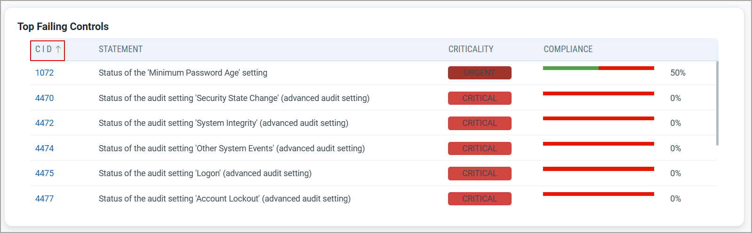Click CRITICAL badge for control 4472
Image resolution: width=752 pixels, height=233 pixels.
pos(480,123)
